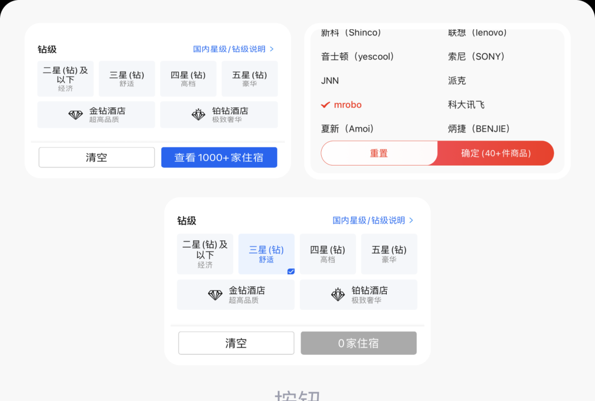595x401 pixels.
Task: Select 五星(钻) 豪华 in bottom card
Action: (390, 254)
